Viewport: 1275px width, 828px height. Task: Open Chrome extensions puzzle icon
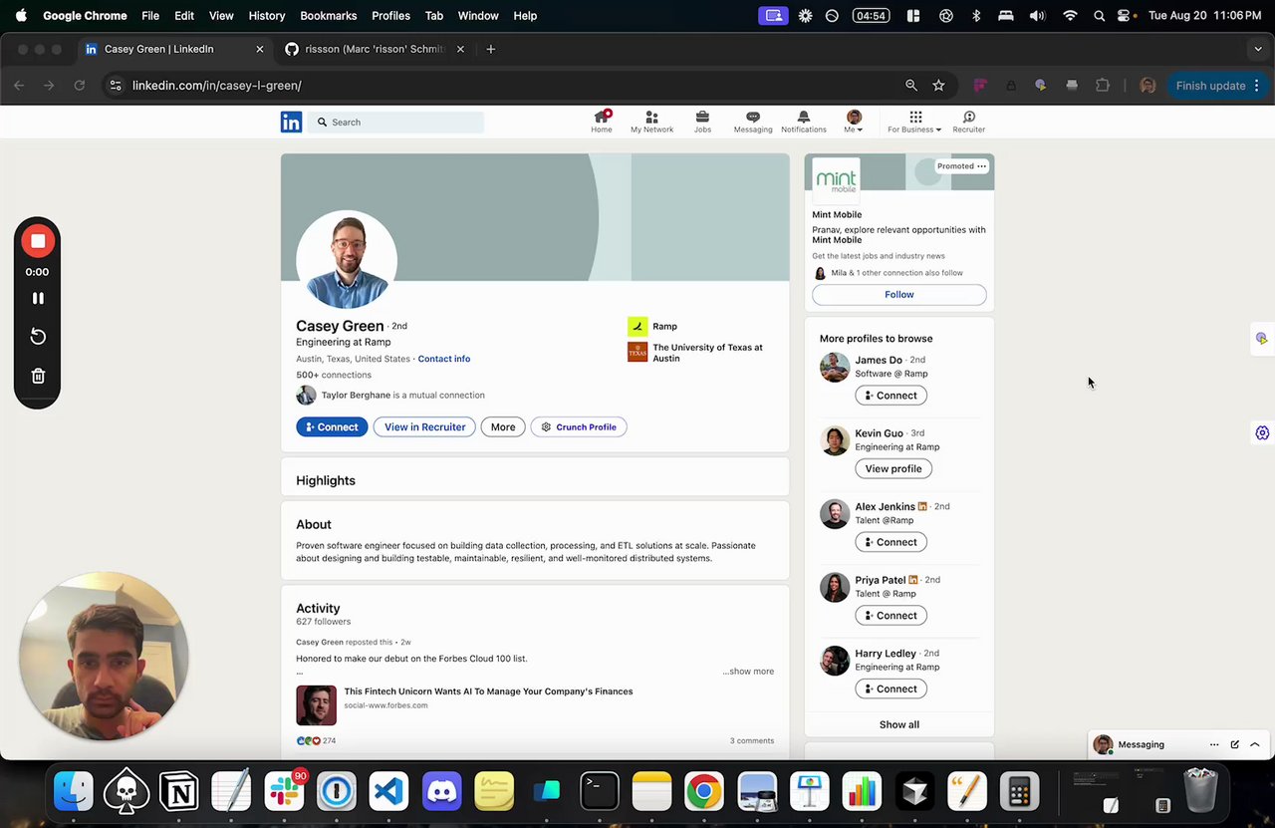(1103, 86)
